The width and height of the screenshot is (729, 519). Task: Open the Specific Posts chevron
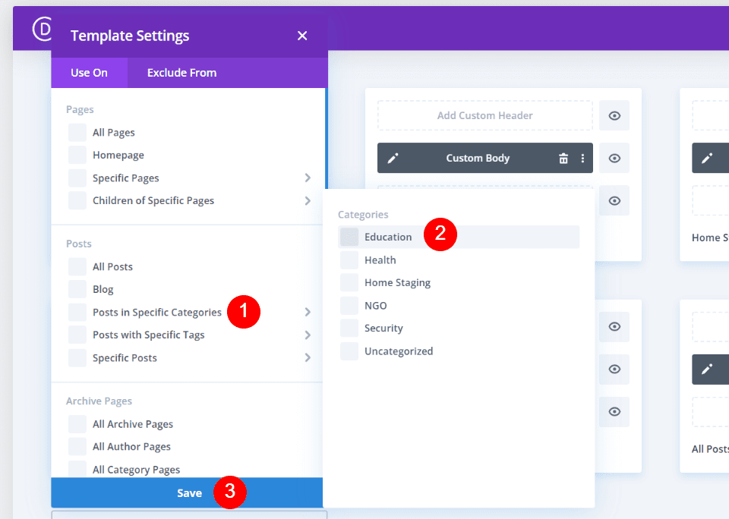point(308,357)
